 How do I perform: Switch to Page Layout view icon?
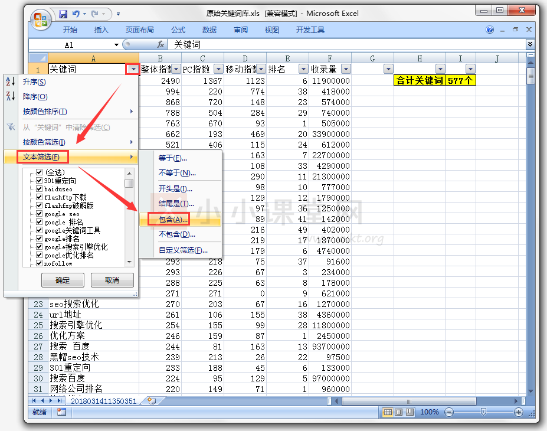398,412
